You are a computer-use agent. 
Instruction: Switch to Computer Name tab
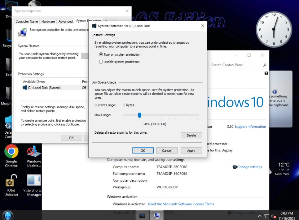[27, 22]
